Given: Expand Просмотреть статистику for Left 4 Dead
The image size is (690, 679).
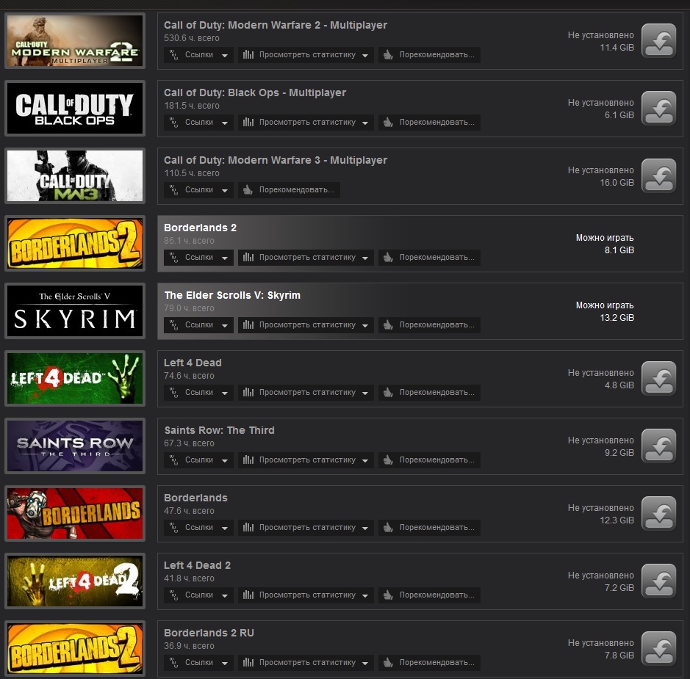Looking at the screenshot, I should (x=306, y=393).
